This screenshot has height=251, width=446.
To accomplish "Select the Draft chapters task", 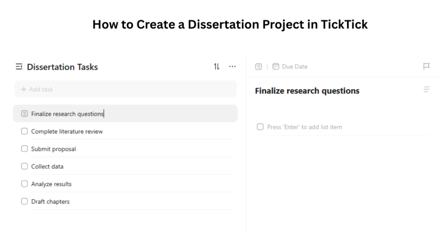I will 51,201.
